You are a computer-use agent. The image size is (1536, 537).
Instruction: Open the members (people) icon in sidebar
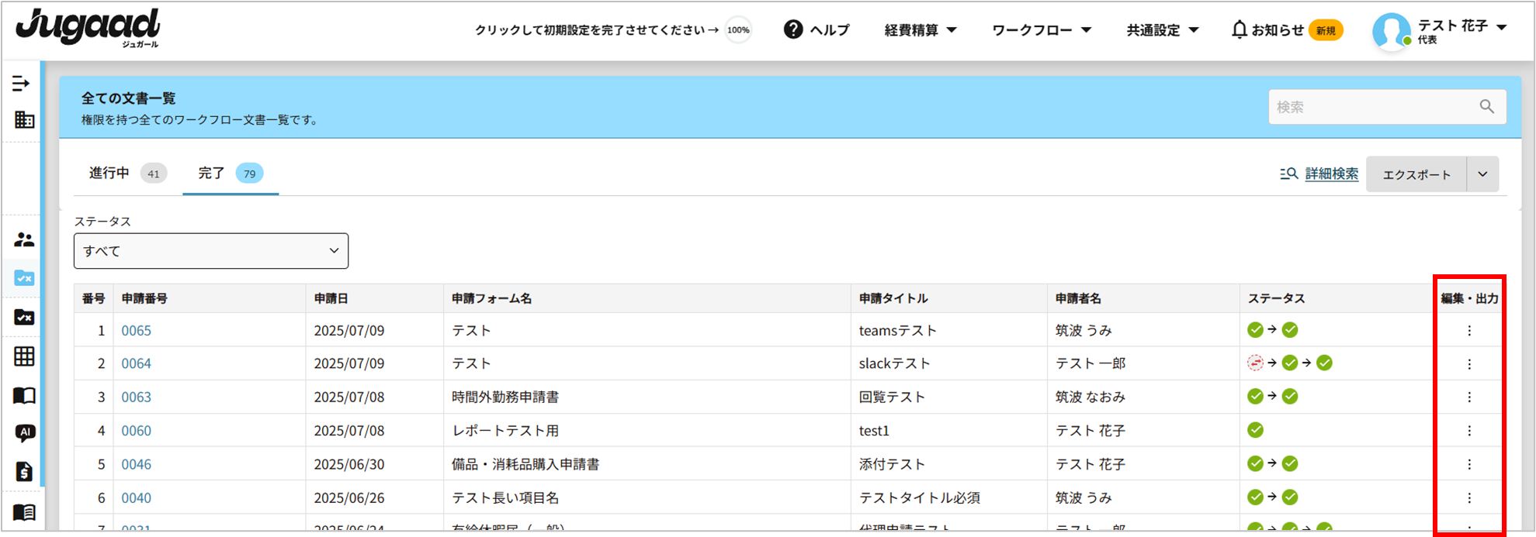point(24,240)
